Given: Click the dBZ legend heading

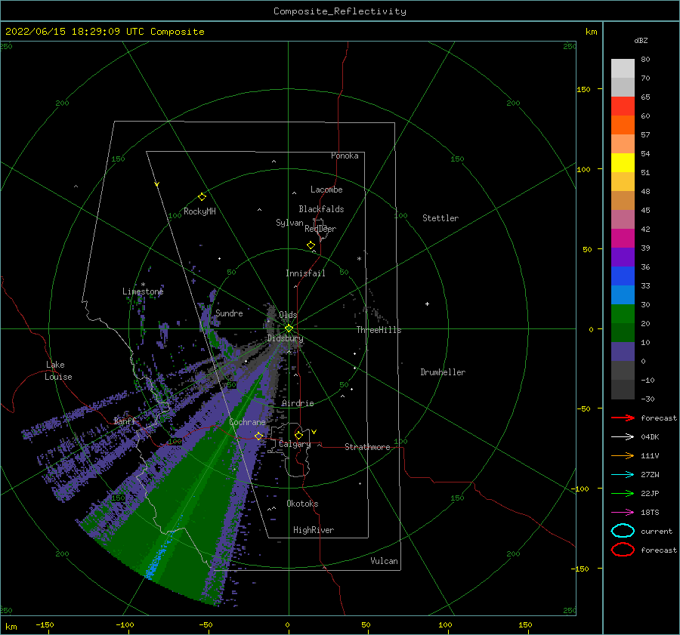Looking at the screenshot, I should point(641,41).
